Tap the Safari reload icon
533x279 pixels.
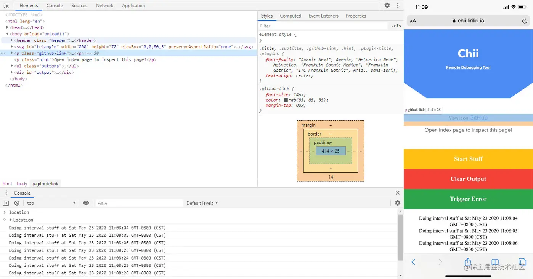[x=525, y=21]
